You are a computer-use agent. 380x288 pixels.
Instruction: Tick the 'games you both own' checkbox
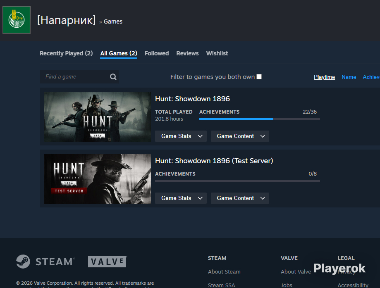(x=259, y=76)
